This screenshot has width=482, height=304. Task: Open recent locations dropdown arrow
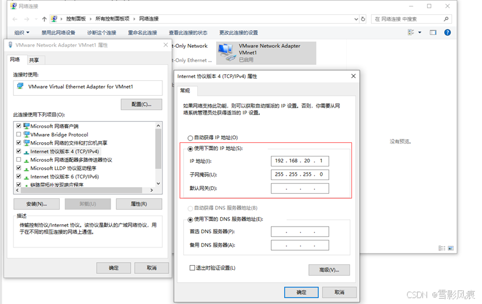[x=36, y=19]
